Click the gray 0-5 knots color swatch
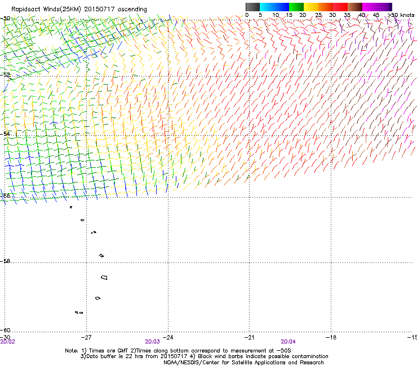 (x=252, y=7)
